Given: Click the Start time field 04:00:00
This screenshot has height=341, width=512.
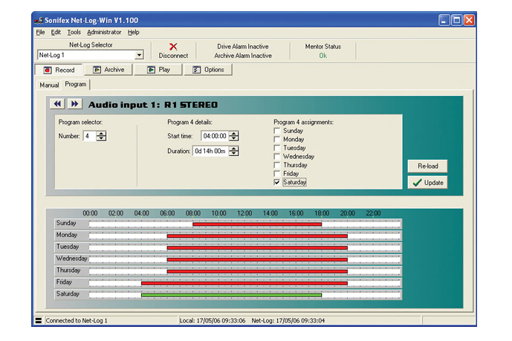Looking at the screenshot, I should pyautogui.click(x=215, y=136).
